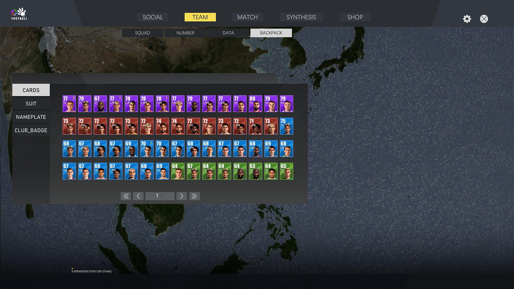
Task: Select the NAMEPLATE category
Action: click(x=31, y=117)
